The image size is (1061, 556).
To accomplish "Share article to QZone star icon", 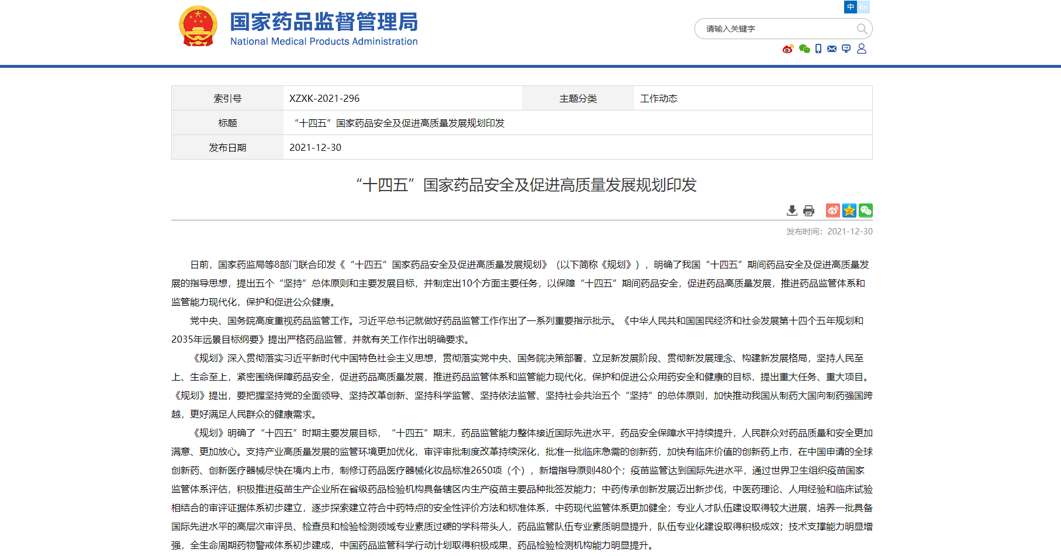I will click(x=849, y=210).
